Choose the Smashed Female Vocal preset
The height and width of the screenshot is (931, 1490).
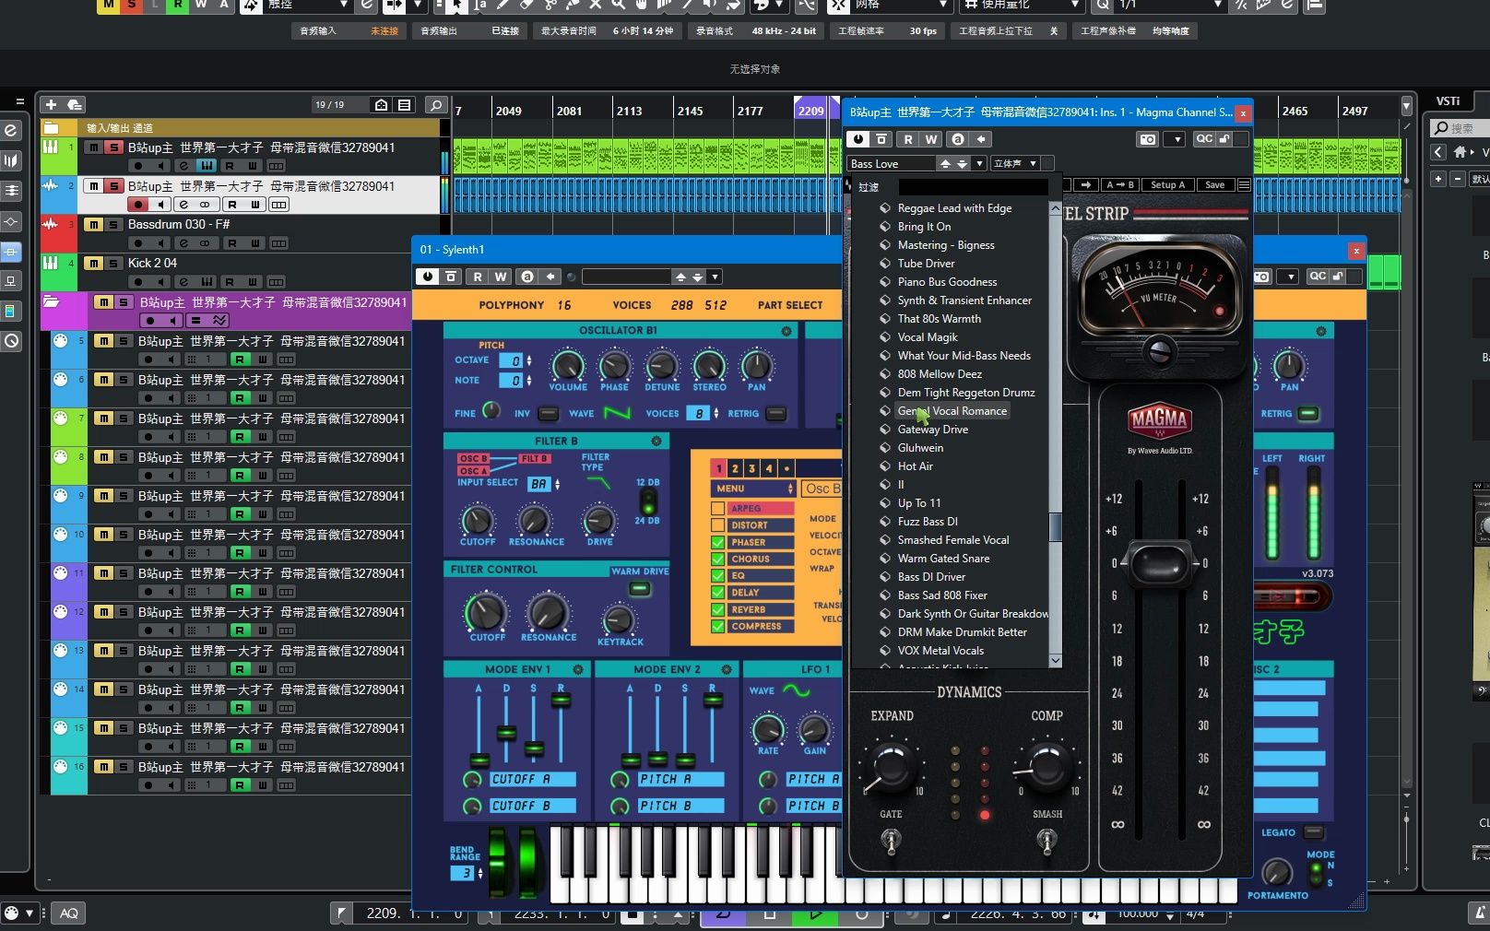[953, 540]
